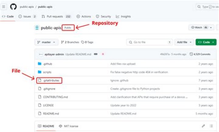
Task: Switch to the Code tab
Action: 8,16
